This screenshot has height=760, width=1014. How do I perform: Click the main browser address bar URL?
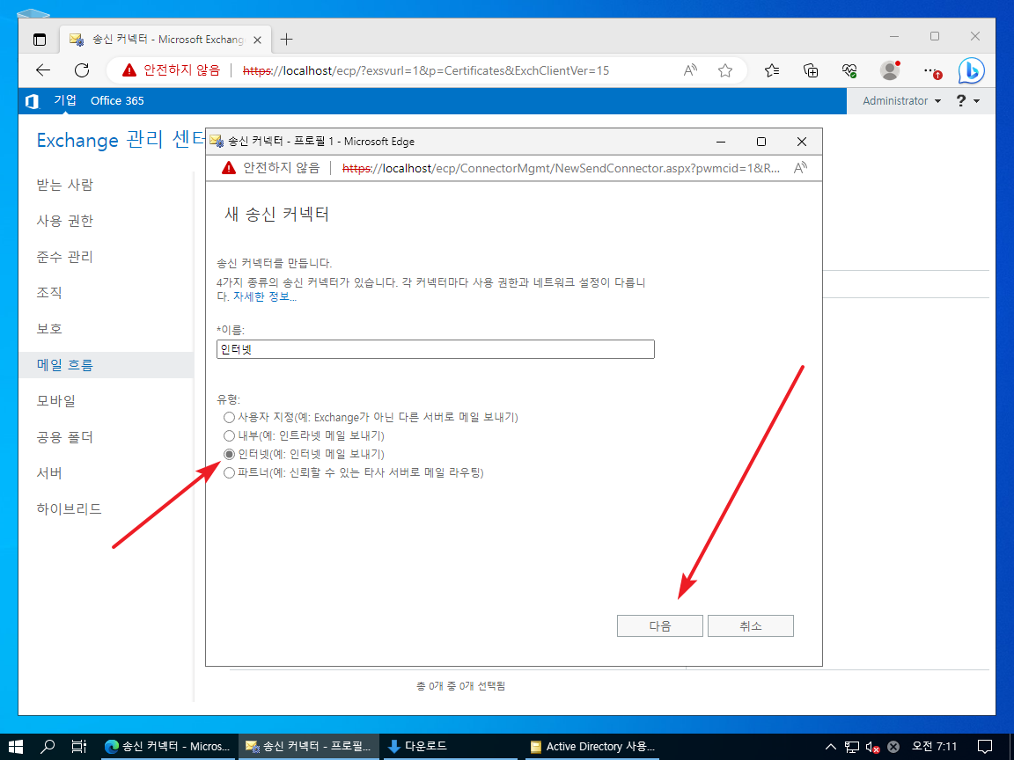tap(426, 70)
